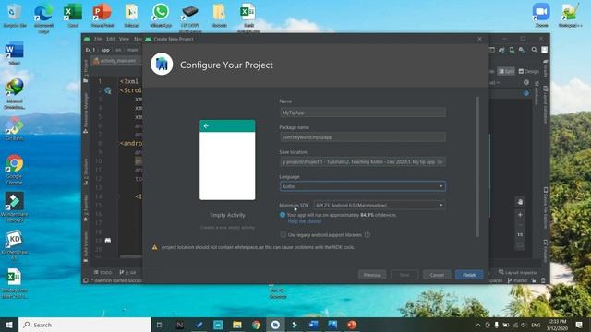
Task: Open Layout Inspector tool window
Action: pyautogui.click(x=518, y=272)
